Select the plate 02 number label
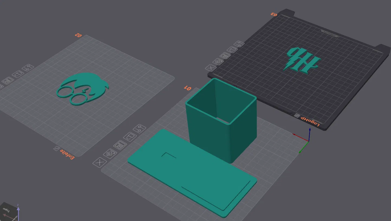The image size is (391, 221). [78, 35]
